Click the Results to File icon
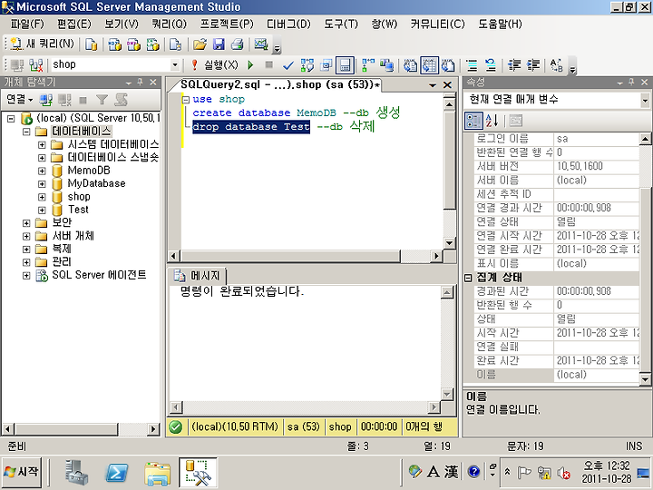The height and width of the screenshot is (490, 653). 448,65
